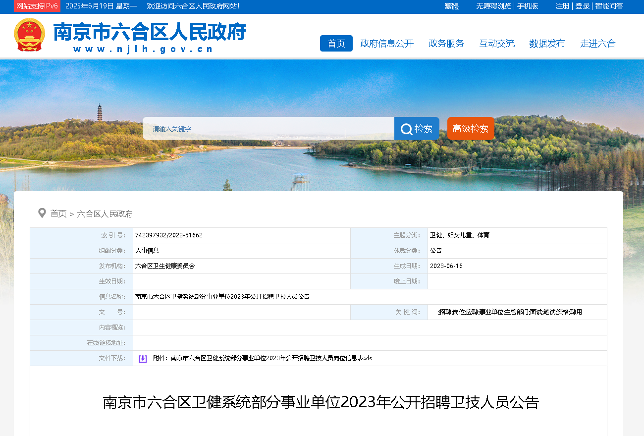Type in the 请输入关键字 search field

(x=268, y=129)
